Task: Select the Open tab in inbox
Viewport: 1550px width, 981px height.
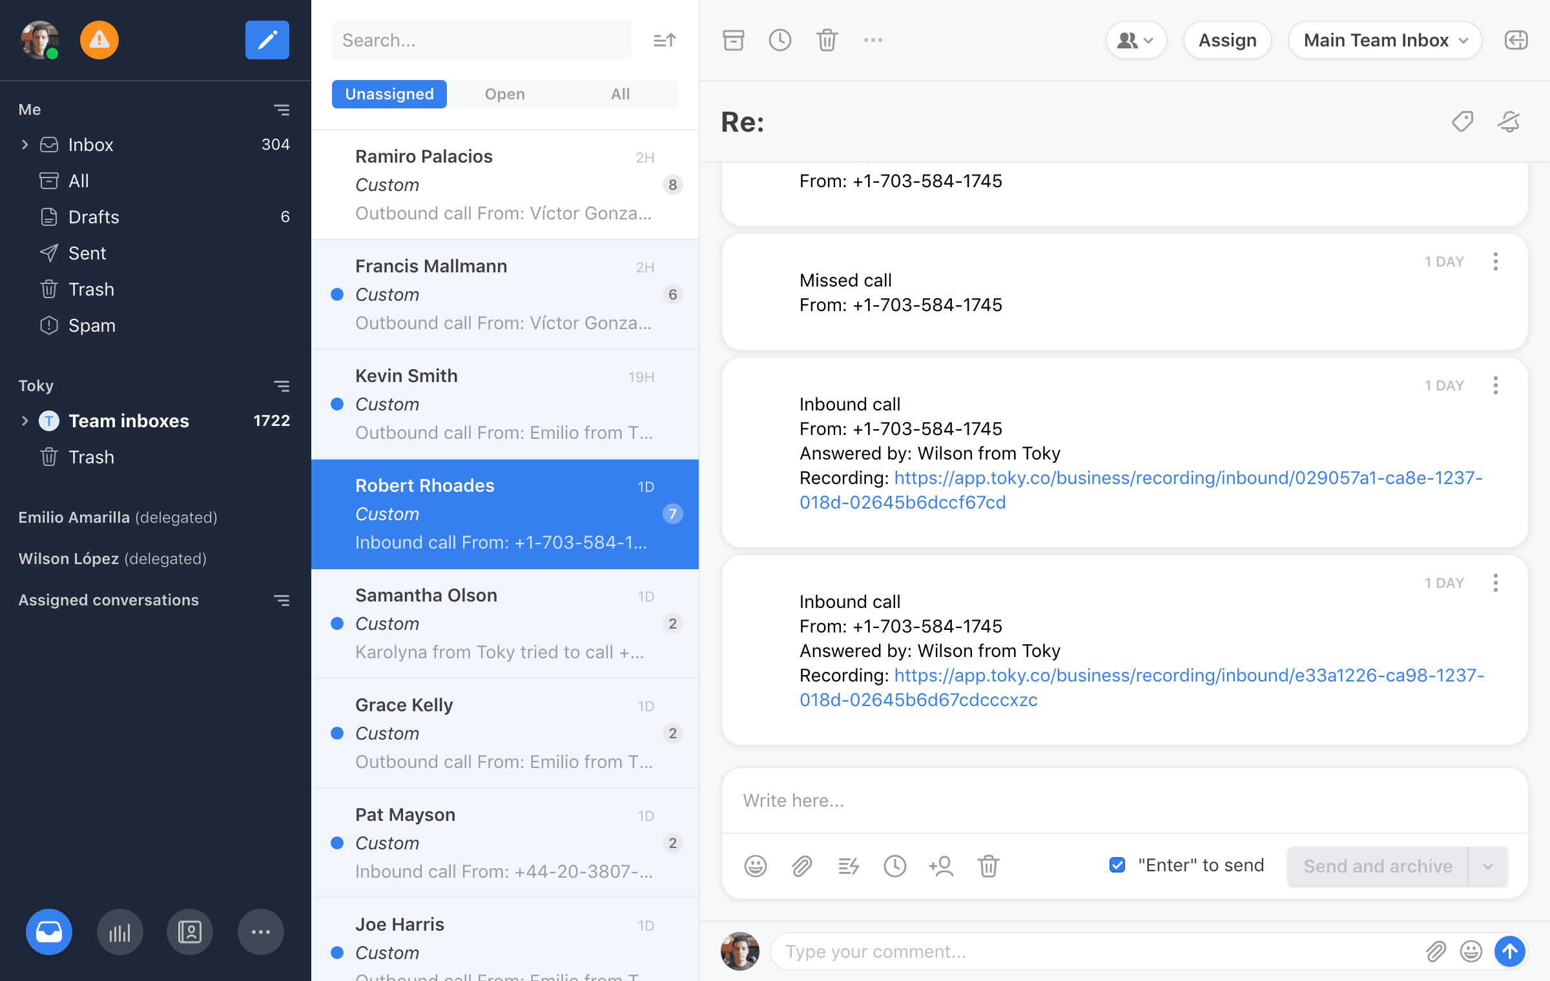Action: coord(505,94)
